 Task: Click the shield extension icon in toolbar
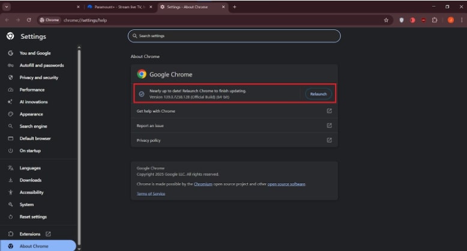click(401, 20)
